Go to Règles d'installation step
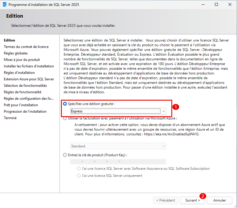 19,73
